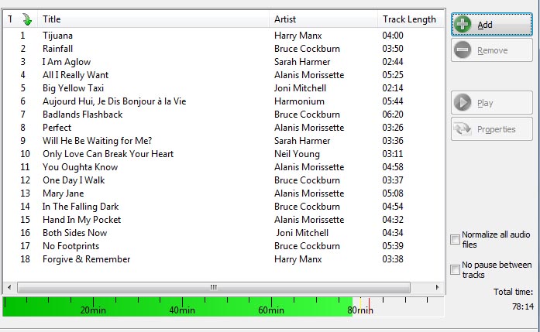Toggle No pause between tracks checkbox
This screenshot has width=540, height=332.
[x=455, y=269]
